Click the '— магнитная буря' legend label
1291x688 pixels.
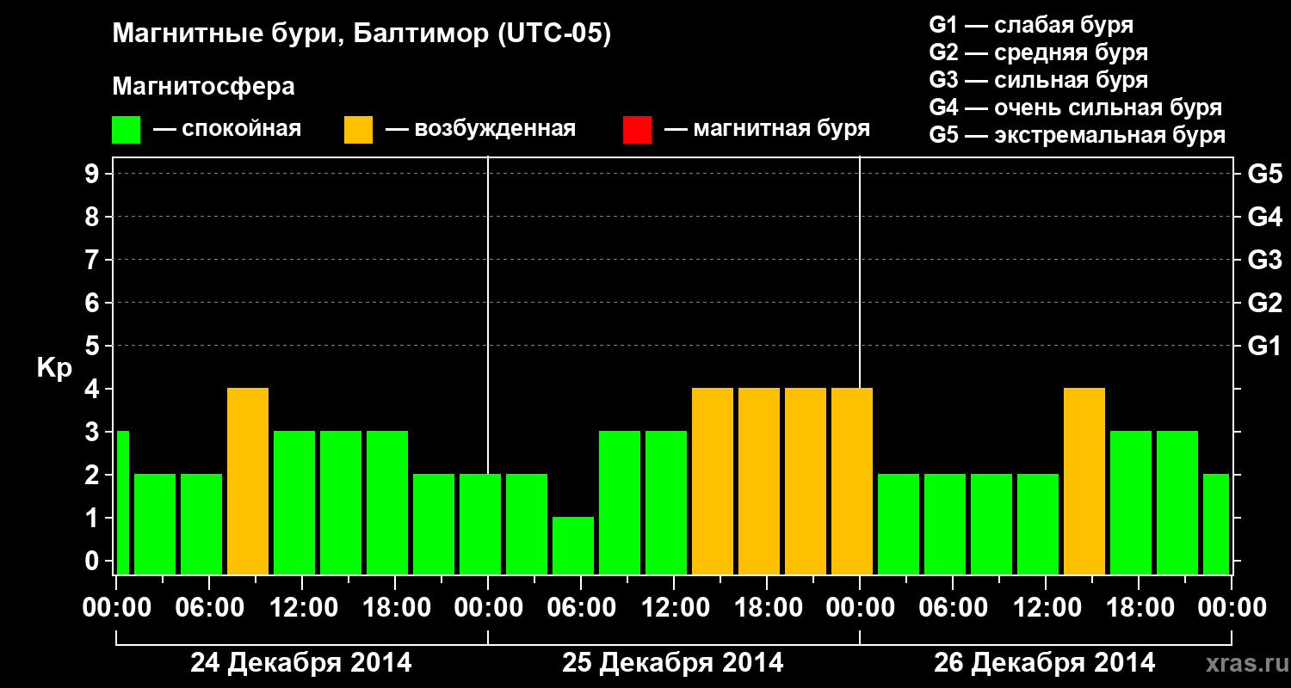pos(767,129)
